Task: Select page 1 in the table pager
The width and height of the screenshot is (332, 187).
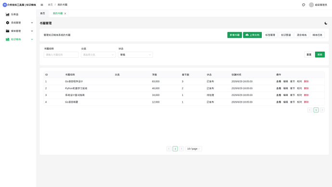Action: coord(316,110)
